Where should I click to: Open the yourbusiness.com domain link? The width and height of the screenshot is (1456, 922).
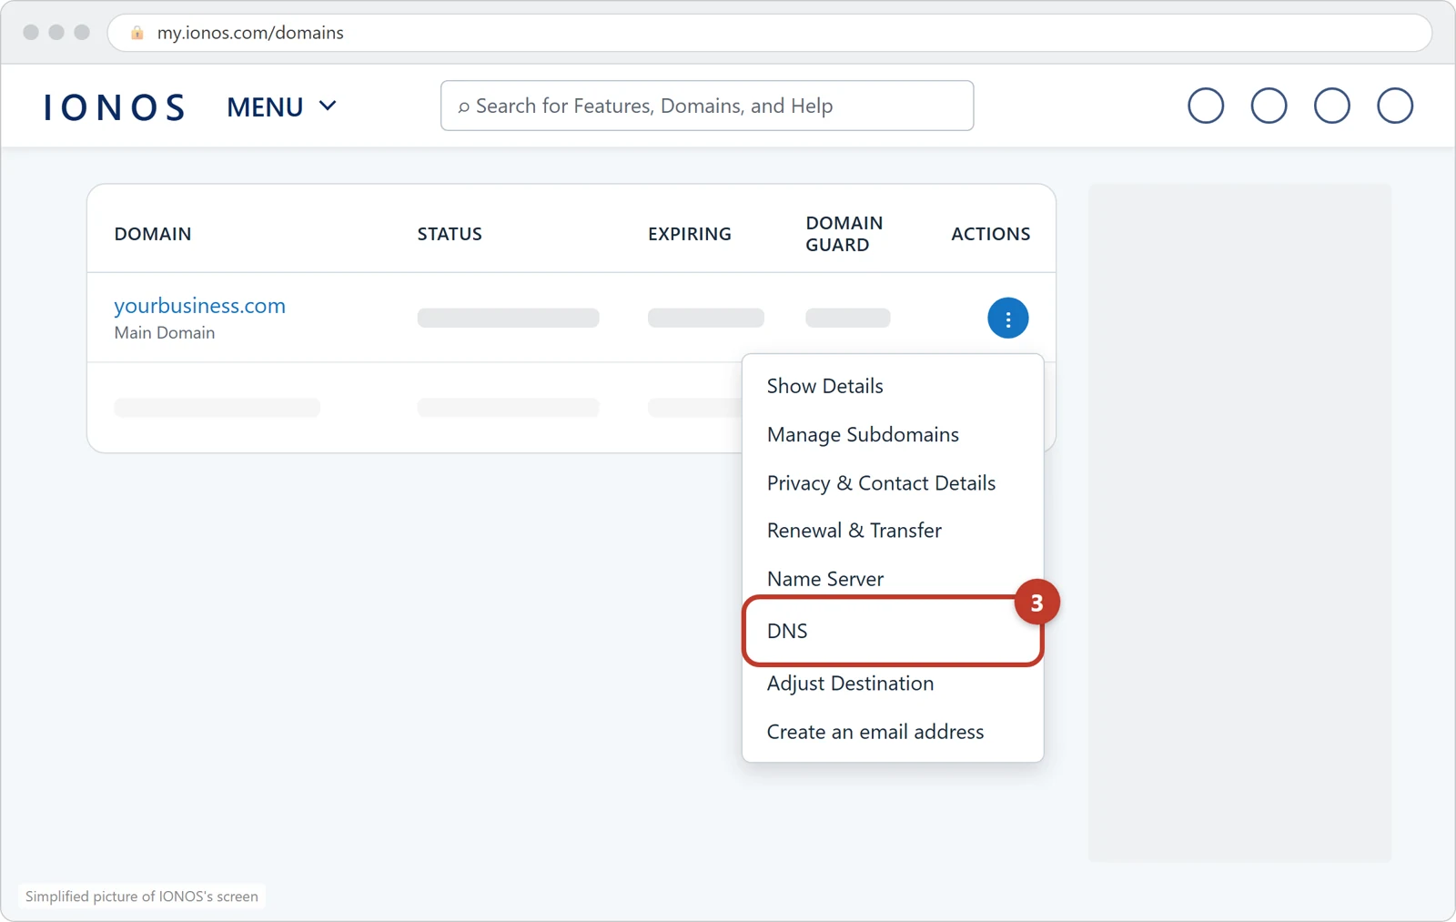[x=199, y=306]
